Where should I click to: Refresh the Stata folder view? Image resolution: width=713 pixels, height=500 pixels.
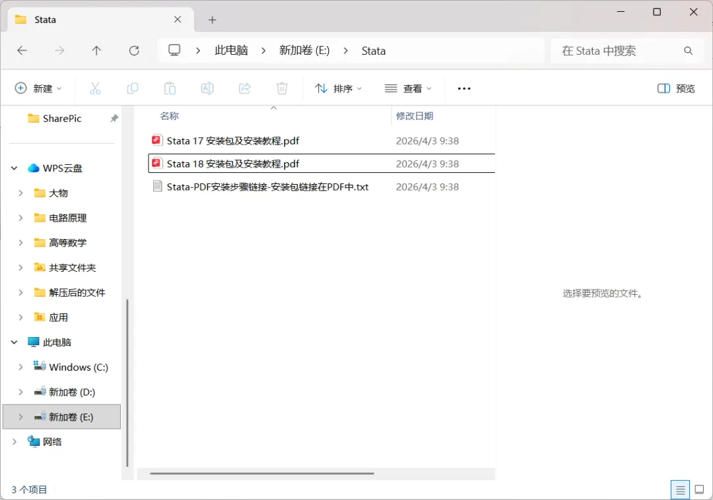(x=134, y=50)
